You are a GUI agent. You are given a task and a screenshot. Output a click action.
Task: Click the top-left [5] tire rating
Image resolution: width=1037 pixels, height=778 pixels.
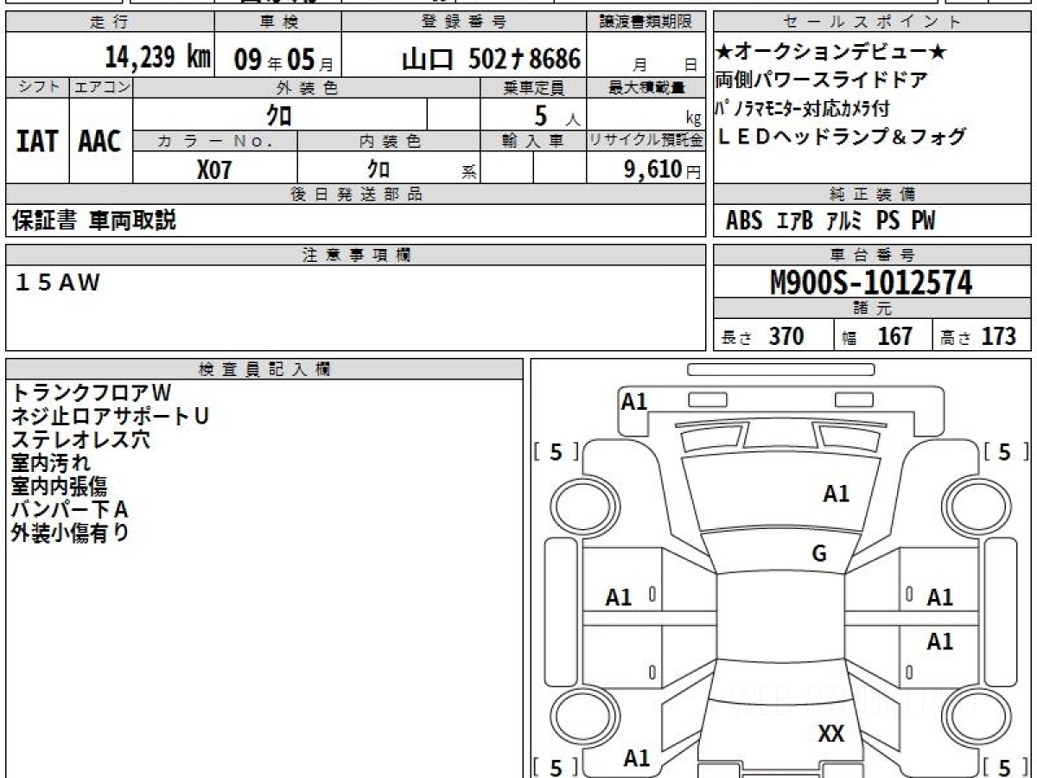coord(557,451)
